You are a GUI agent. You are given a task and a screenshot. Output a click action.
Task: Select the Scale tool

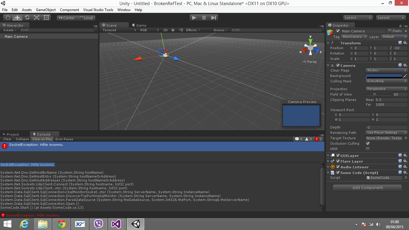37,18
